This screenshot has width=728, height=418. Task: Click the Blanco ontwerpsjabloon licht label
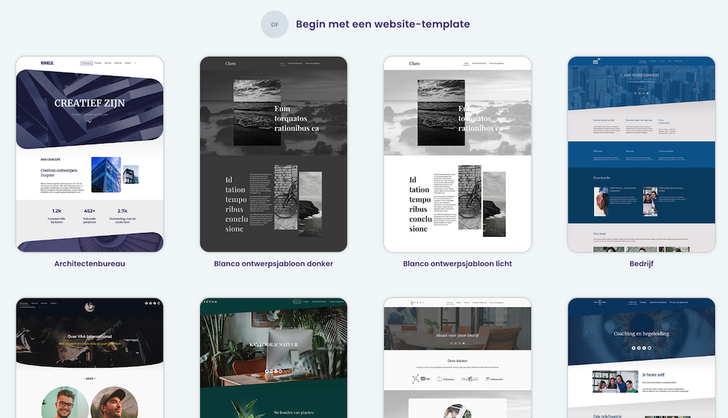pos(457,264)
